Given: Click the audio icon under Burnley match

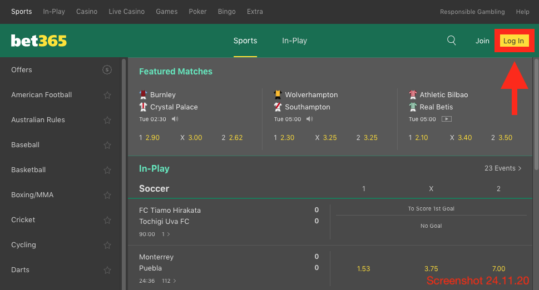Looking at the screenshot, I should [x=175, y=119].
